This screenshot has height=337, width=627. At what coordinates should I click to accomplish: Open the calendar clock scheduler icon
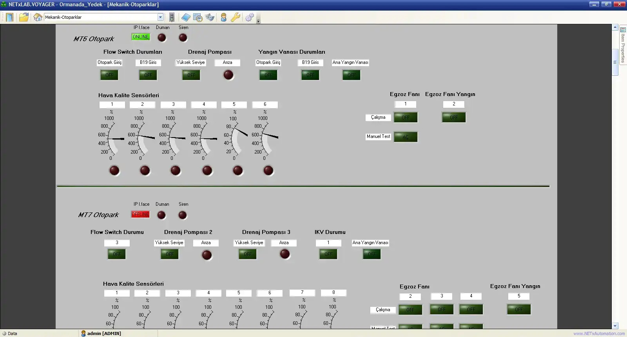[x=198, y=17]
